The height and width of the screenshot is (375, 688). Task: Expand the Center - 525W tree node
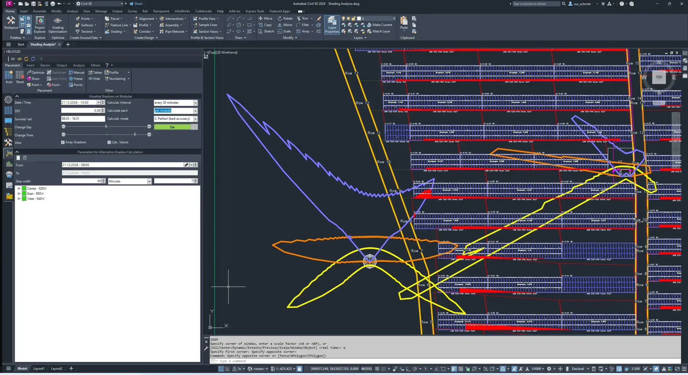(19, 189)
